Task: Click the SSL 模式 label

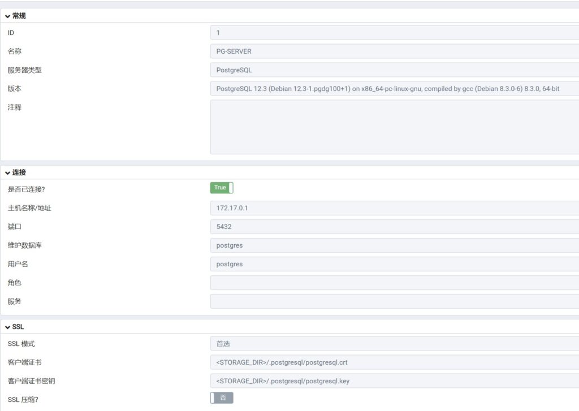Action: click(21, 344)
